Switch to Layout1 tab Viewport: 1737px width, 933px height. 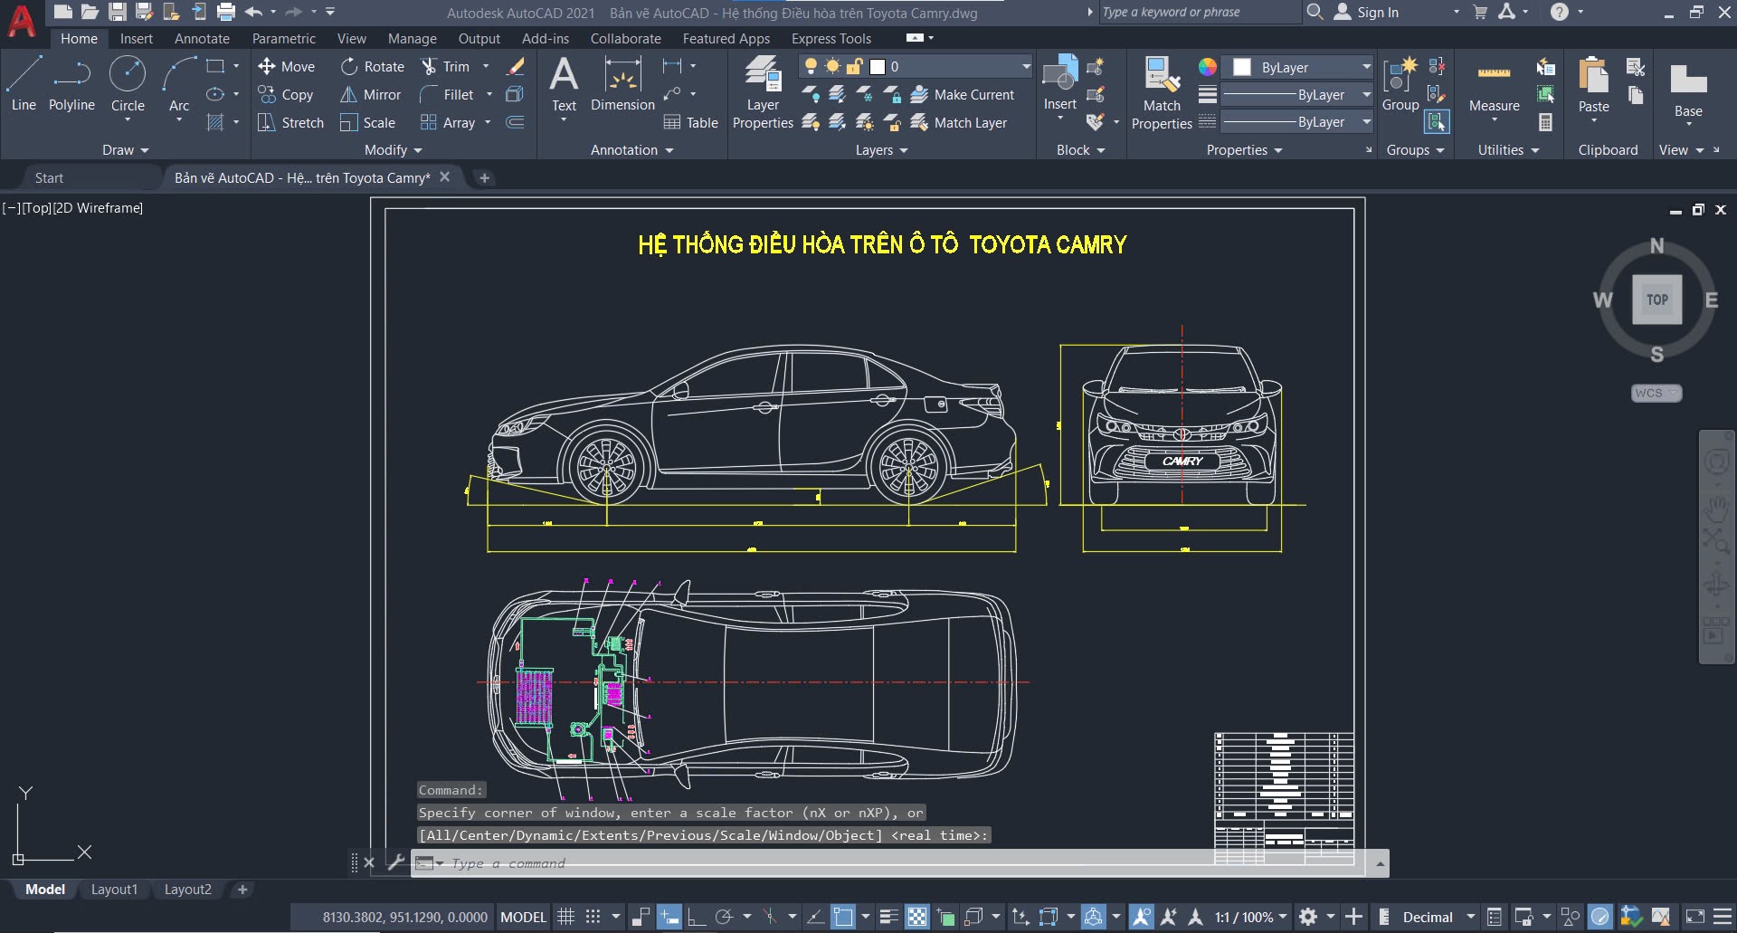pos(114,890)
